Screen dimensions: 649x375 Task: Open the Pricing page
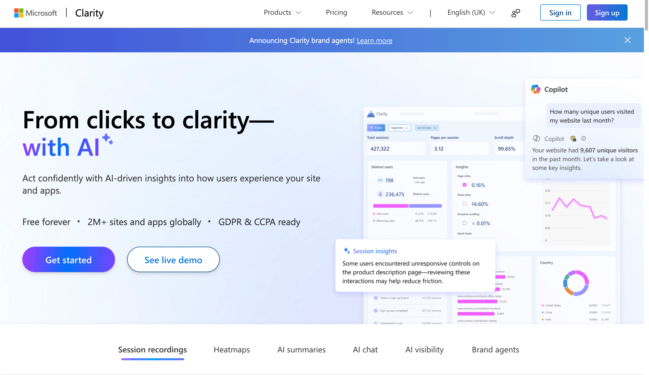(x=336, y=12)
